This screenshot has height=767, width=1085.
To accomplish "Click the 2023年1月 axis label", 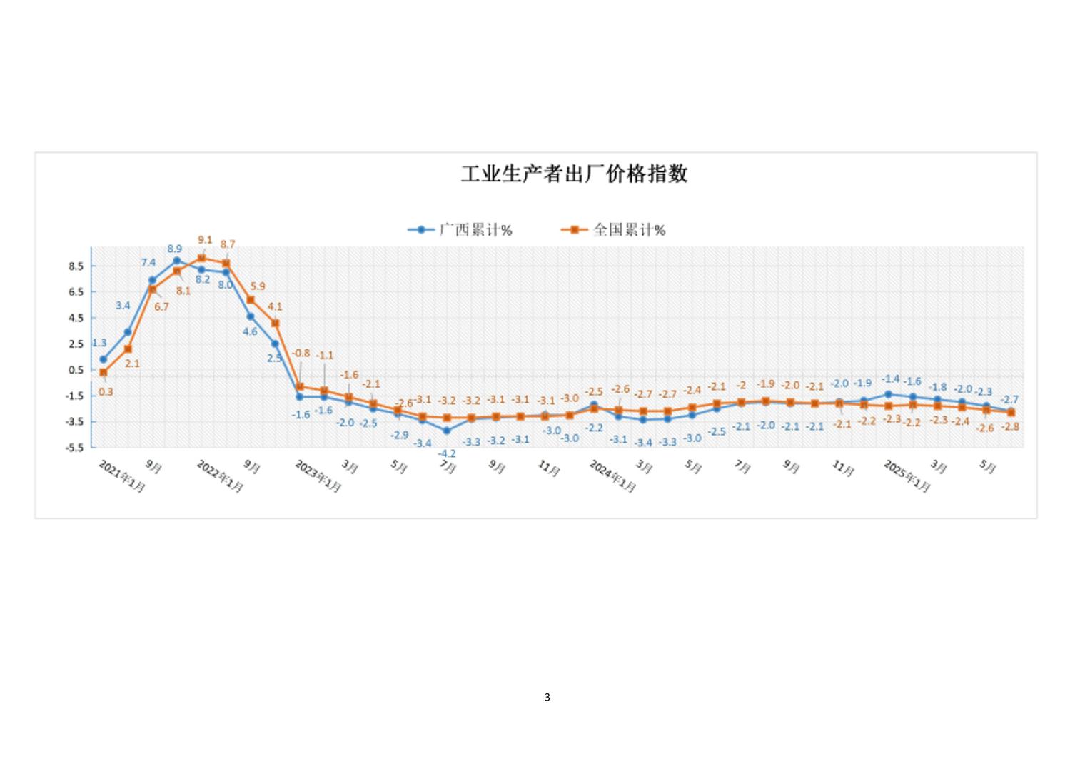I will point(318,476).
